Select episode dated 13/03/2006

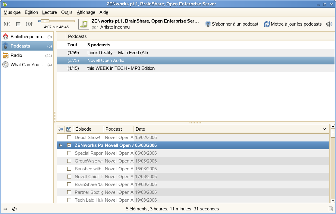coord(193,161)
